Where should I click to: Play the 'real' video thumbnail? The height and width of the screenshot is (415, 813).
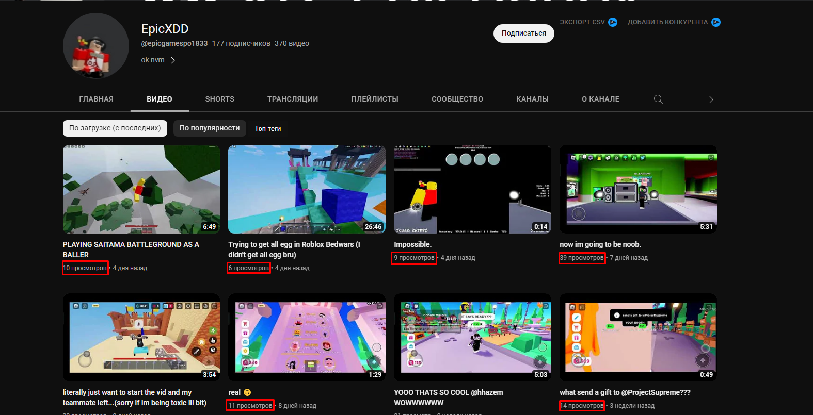tap(307, 338)
